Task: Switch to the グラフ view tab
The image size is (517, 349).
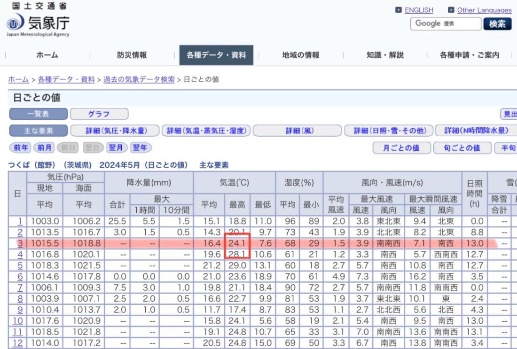Action: [99, 114]
